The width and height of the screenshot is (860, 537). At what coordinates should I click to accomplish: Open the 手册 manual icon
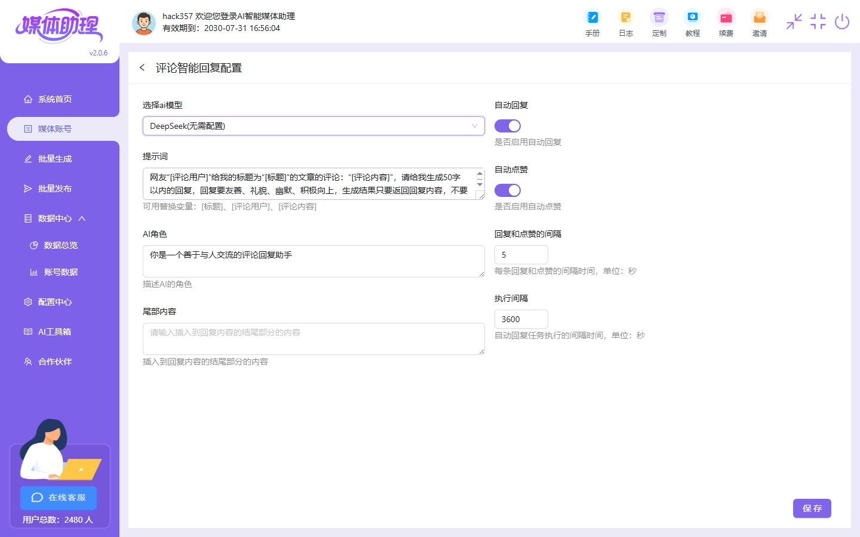(x=592, y=23)
